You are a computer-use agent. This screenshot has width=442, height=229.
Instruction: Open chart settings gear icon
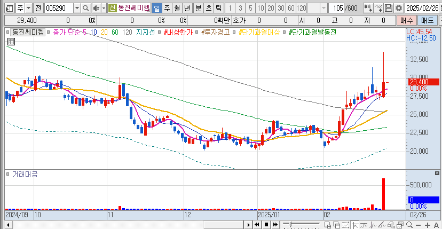[398, 8]
